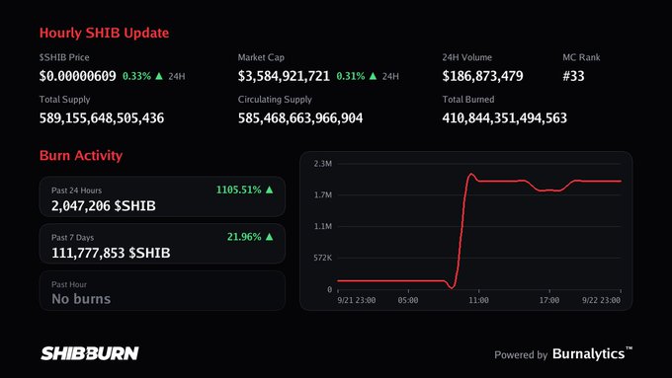Click the MC Rank label
Screen dimensions: 672x378
[x=581, y=57]
